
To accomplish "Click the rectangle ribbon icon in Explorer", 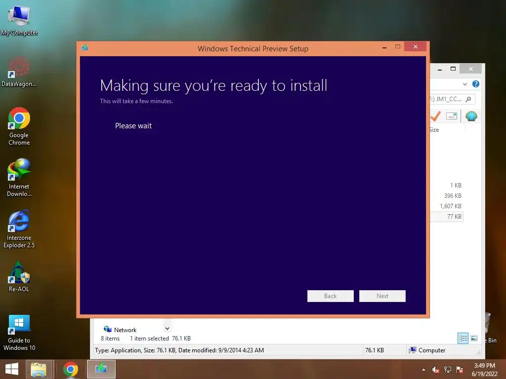I will pos(452,116).
